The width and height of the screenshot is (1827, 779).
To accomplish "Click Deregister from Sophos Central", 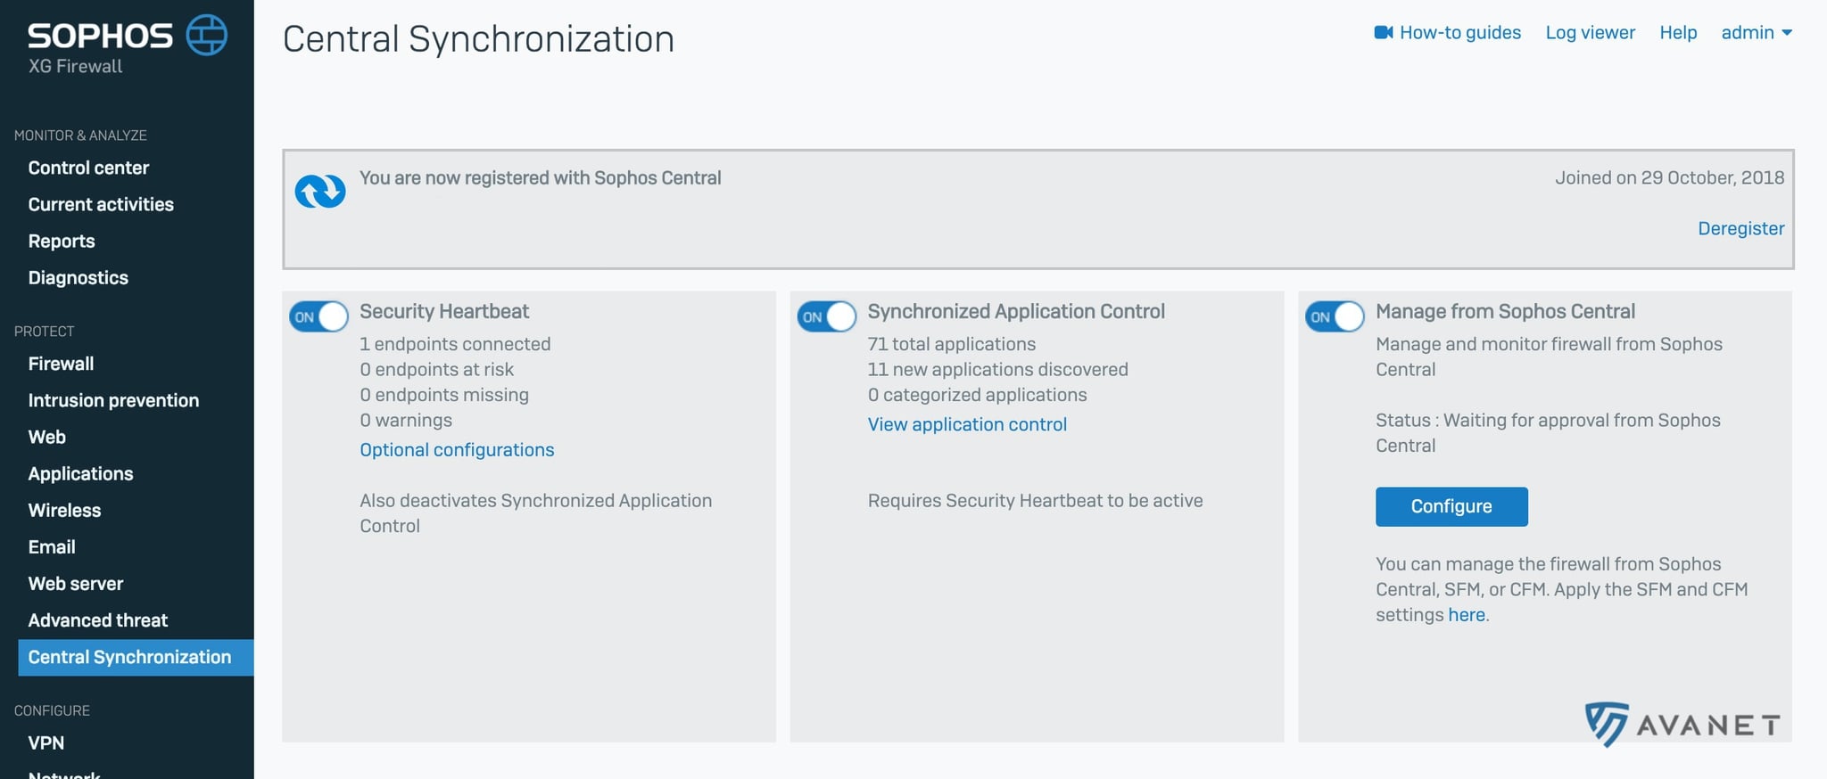I will [x=1740, y=228].
